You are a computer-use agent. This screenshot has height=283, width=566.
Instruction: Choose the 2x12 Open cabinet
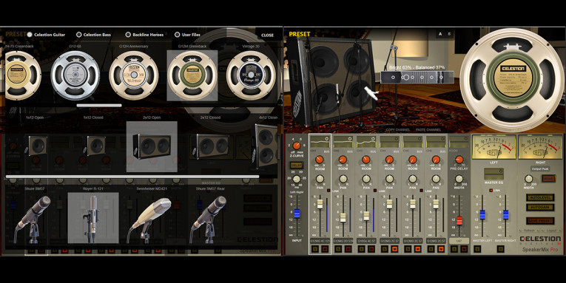[152, 146]
